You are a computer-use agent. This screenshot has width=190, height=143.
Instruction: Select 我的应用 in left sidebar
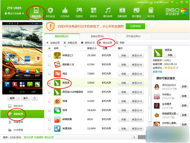coord(22,114)
